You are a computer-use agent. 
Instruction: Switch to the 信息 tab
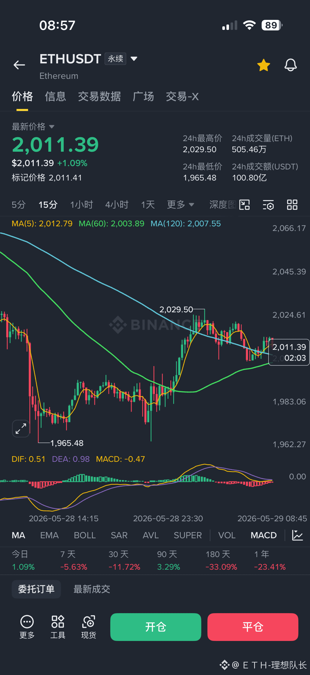pyautogui.click(x=55, y=97)
